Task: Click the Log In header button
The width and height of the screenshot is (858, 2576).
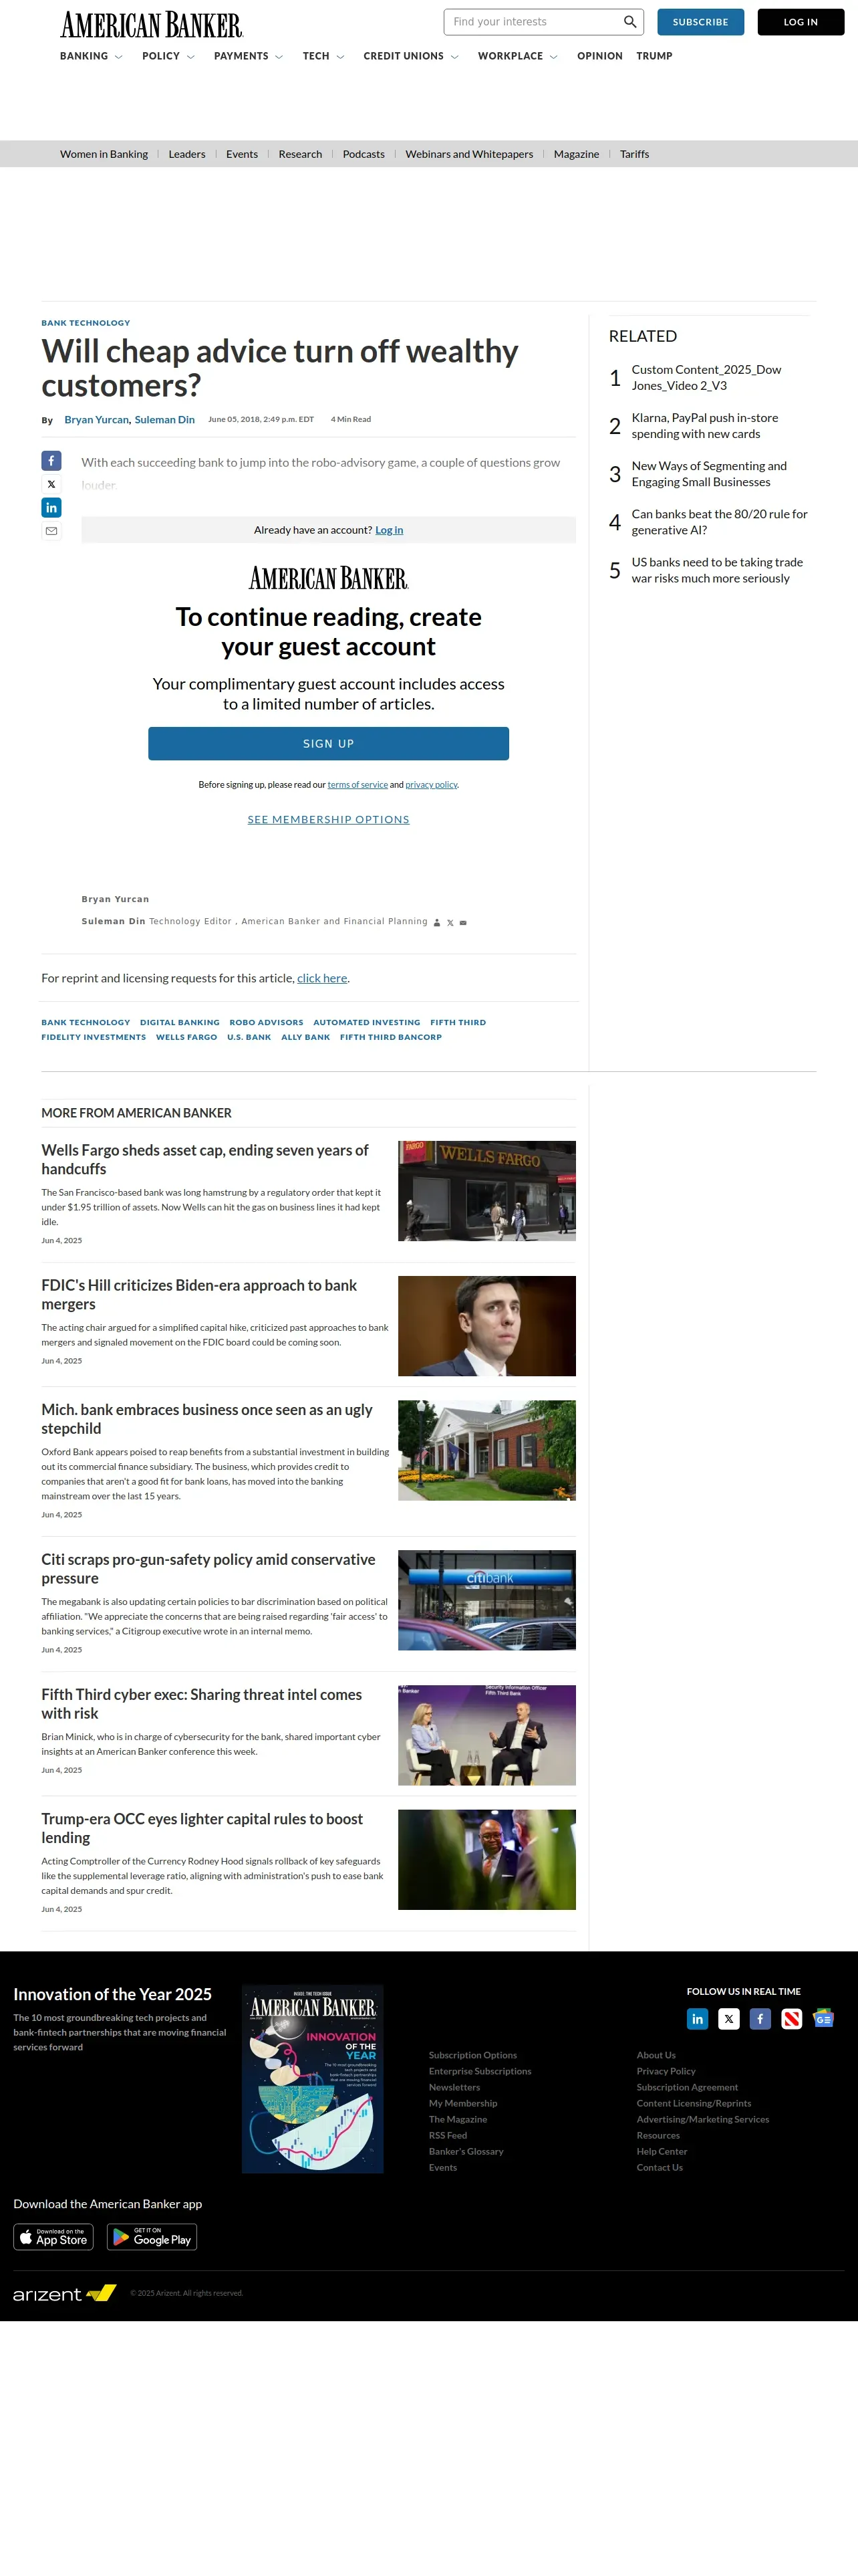Action: 800,22
